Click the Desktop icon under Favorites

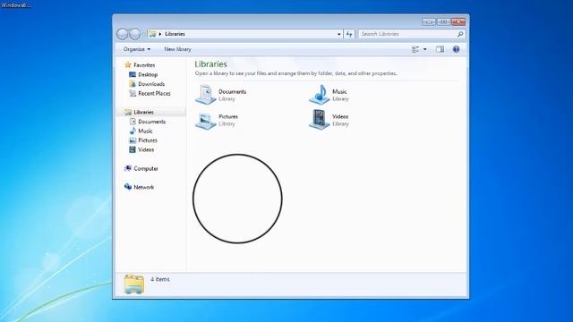coord(133,74)
